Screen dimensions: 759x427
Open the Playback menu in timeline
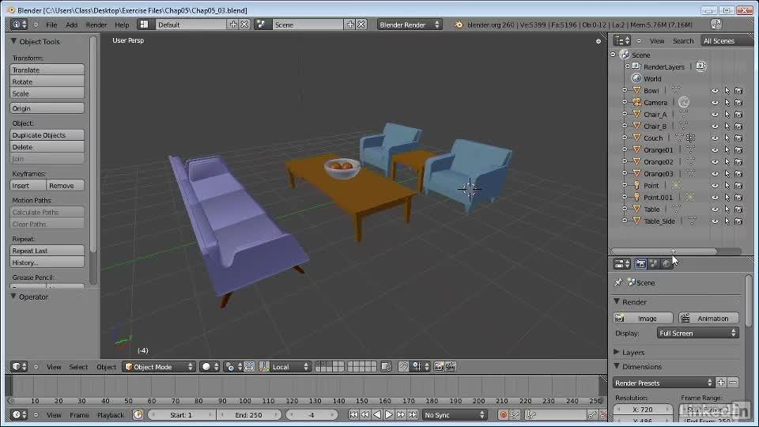coord(110,415)
